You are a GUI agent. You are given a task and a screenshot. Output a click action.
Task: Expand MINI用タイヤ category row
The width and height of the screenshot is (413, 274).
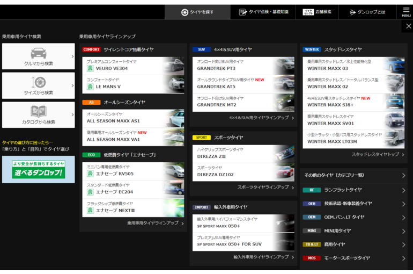[x=353, y=231]
